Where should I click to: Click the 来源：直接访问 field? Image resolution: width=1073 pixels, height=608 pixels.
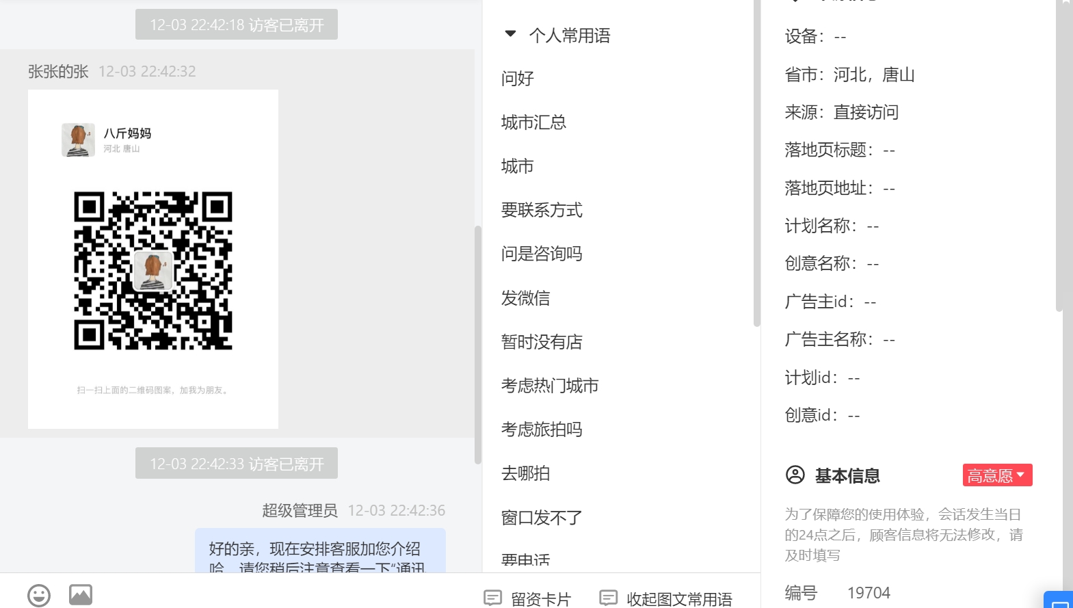point(841,112)
